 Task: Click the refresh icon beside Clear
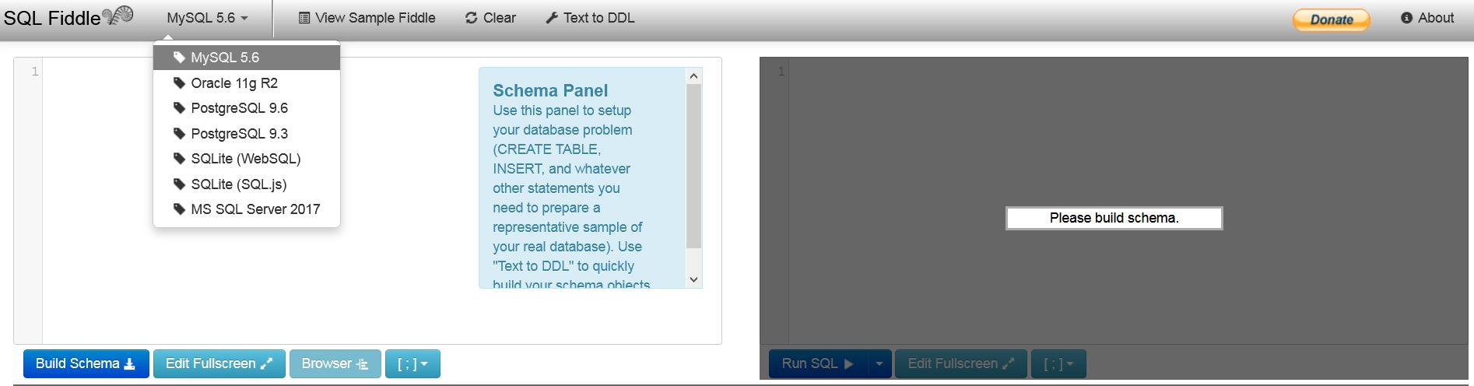click(471, 18)
